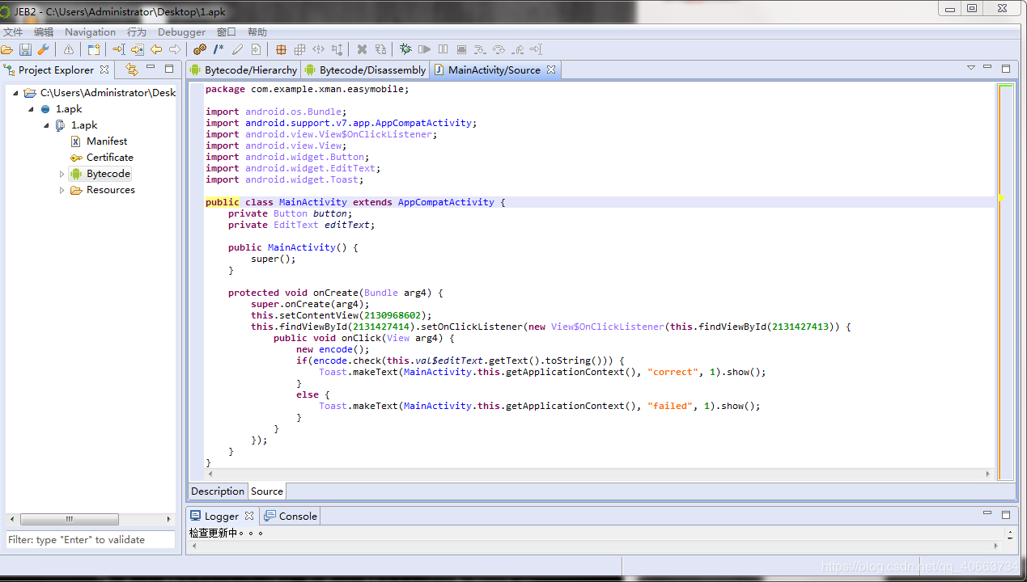This screenshot has height=582, width=1027.
Task: Switch to the Description bottom tab
Action: coord(218,491)
